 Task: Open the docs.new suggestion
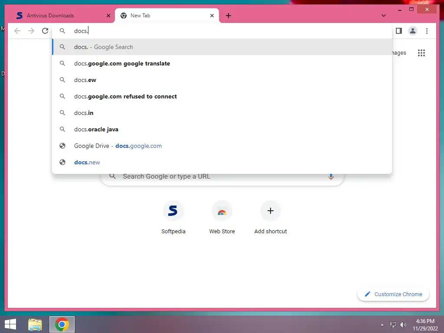pos(222,162)
